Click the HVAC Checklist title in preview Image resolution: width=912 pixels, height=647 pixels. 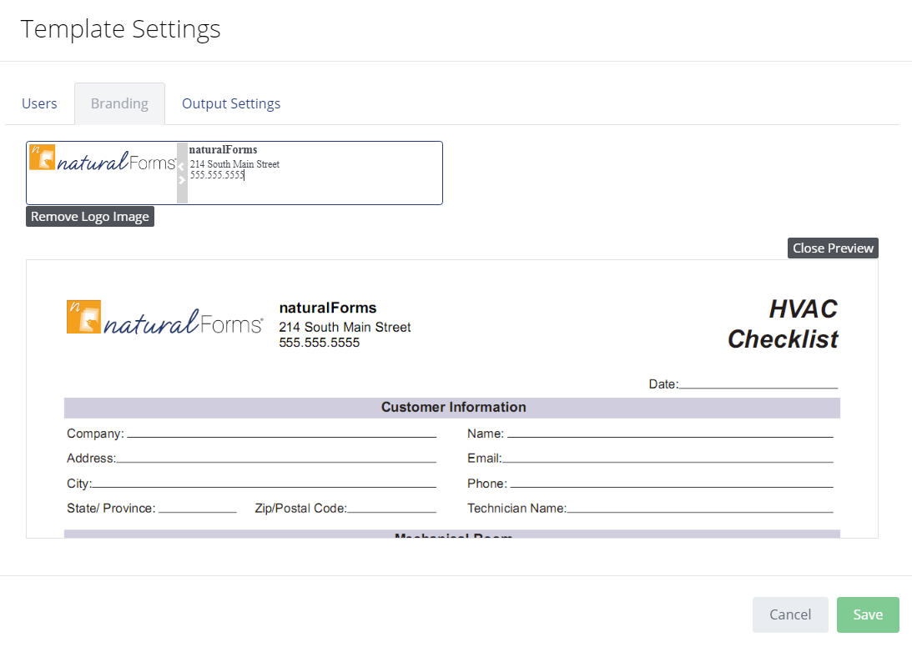(x=783, y=323)
